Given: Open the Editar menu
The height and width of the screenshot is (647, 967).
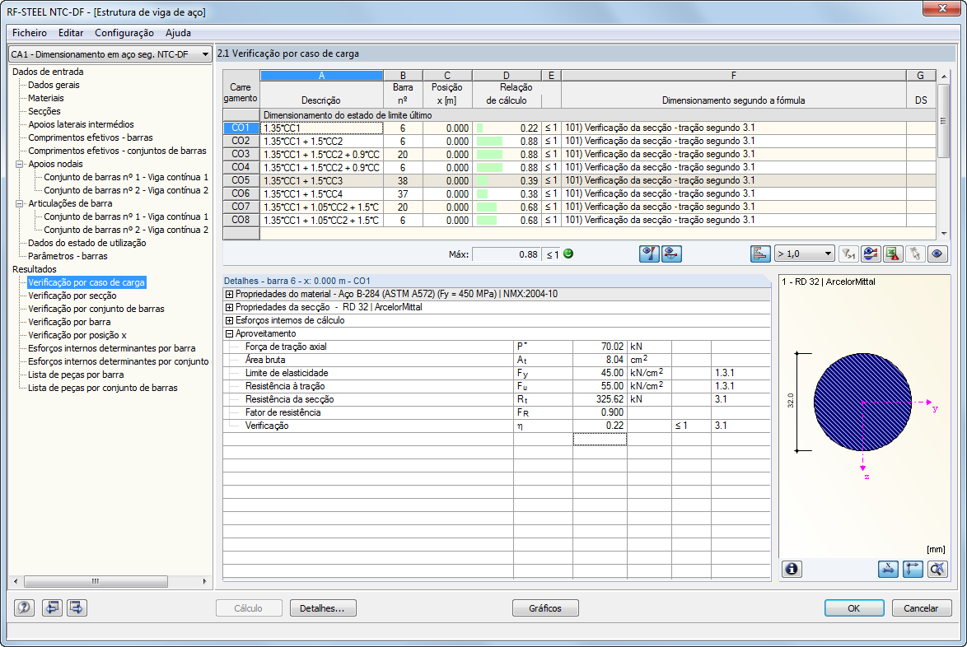Looking at the screenshot, I should click(71, 33).
